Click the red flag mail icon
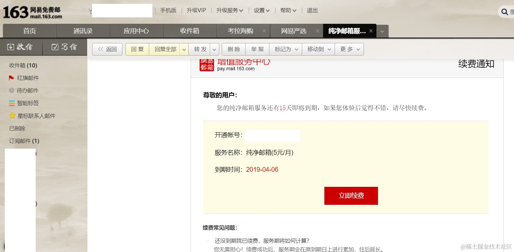This screenshot has height=252, width=514. (x=12, y=78)
